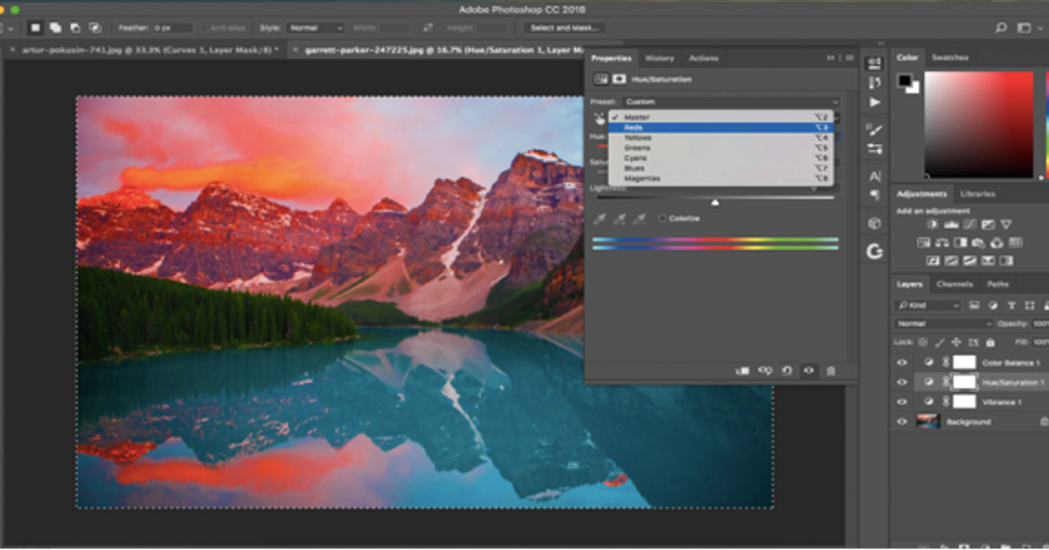Click the clip-to-layer icon in Properties footer
1049x550 pixels.
point(742,370)
